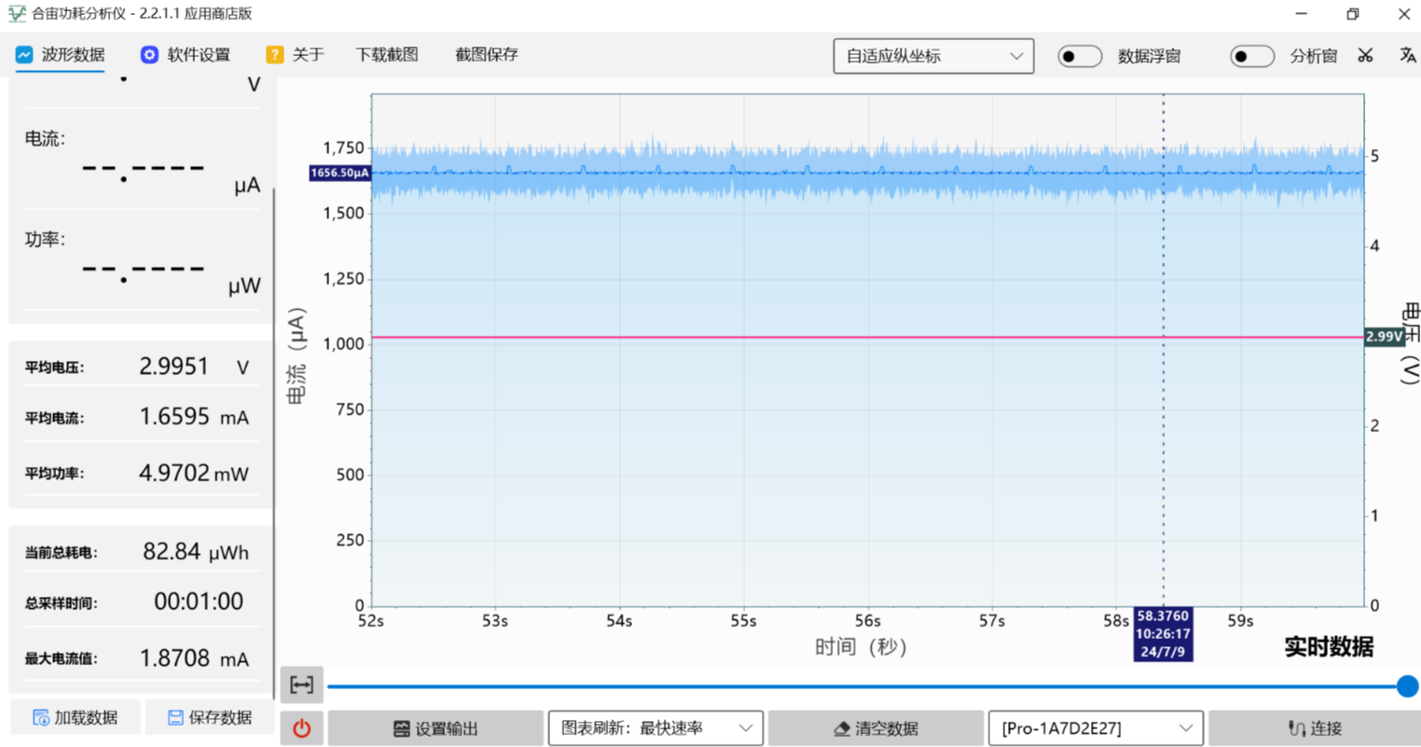Click the 1656.50µA current label
Screen dimensions: 1421x747
(x=340, y=173)
